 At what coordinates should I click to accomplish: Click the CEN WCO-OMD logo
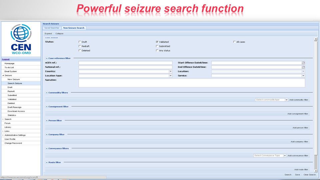point(21,39)
